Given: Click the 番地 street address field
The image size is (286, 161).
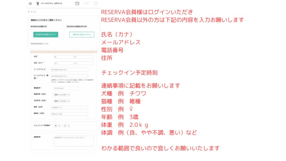Looking at the screenshot, I should tap(69, 107).
